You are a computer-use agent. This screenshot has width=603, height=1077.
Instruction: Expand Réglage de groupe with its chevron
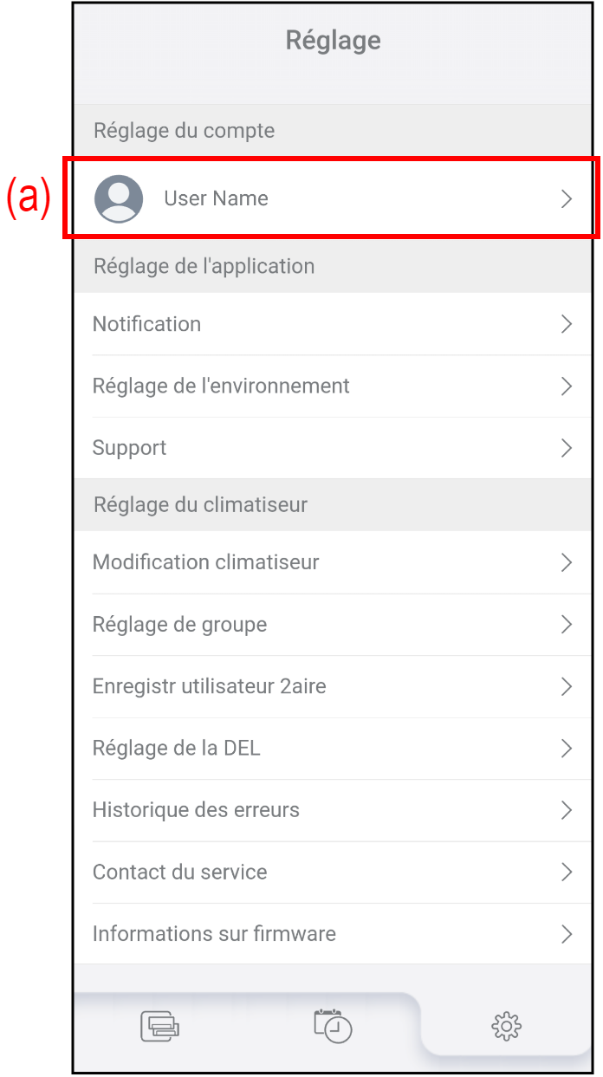coord(567,625)
